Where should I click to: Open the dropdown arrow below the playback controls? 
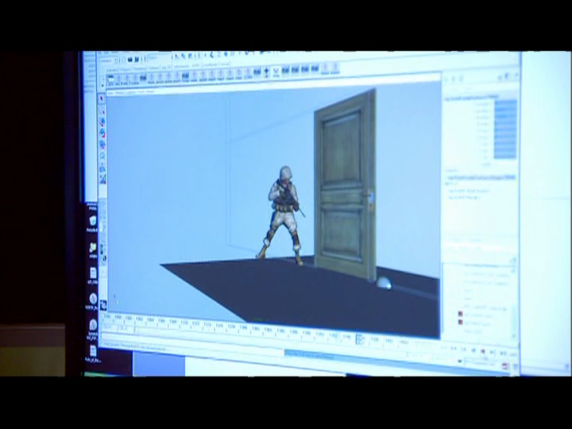(x=460, y=361)
